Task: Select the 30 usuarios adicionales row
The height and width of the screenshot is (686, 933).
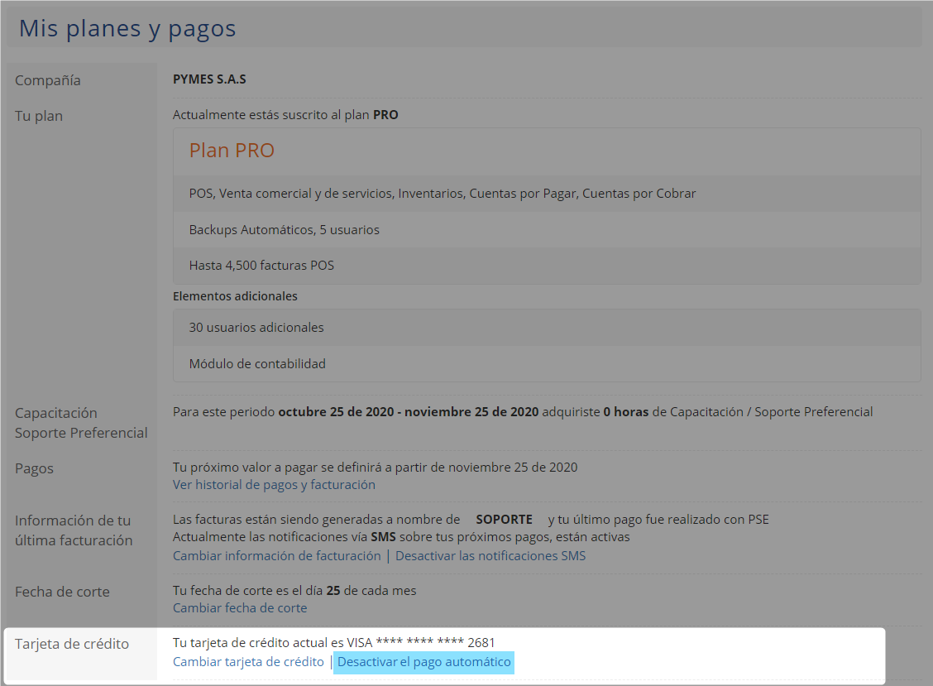Action: pos(256,328)
